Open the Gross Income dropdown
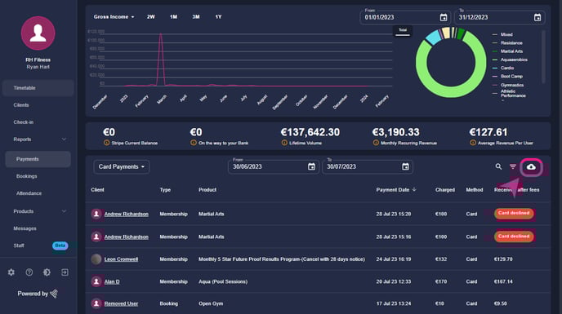Image resolution: width=562 pixels, height=314 pixels. (114, 17)
